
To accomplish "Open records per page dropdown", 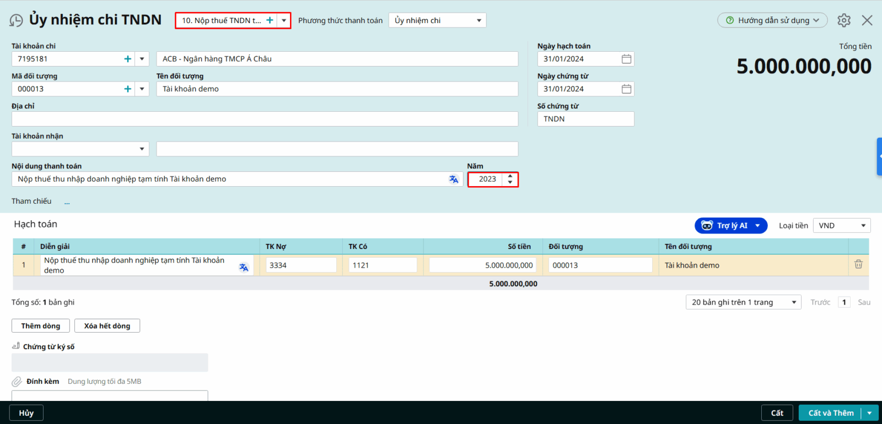I will click(x=793, y=302).
